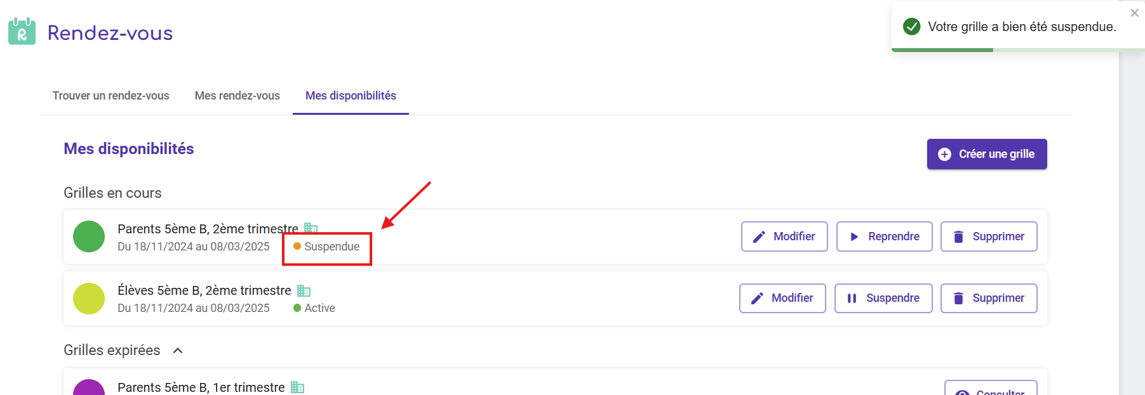Click the Parents 5ème B, 2ème trimestre title
The width and height of the screenshot is (1145, 395).
click(x=208, y=229)
